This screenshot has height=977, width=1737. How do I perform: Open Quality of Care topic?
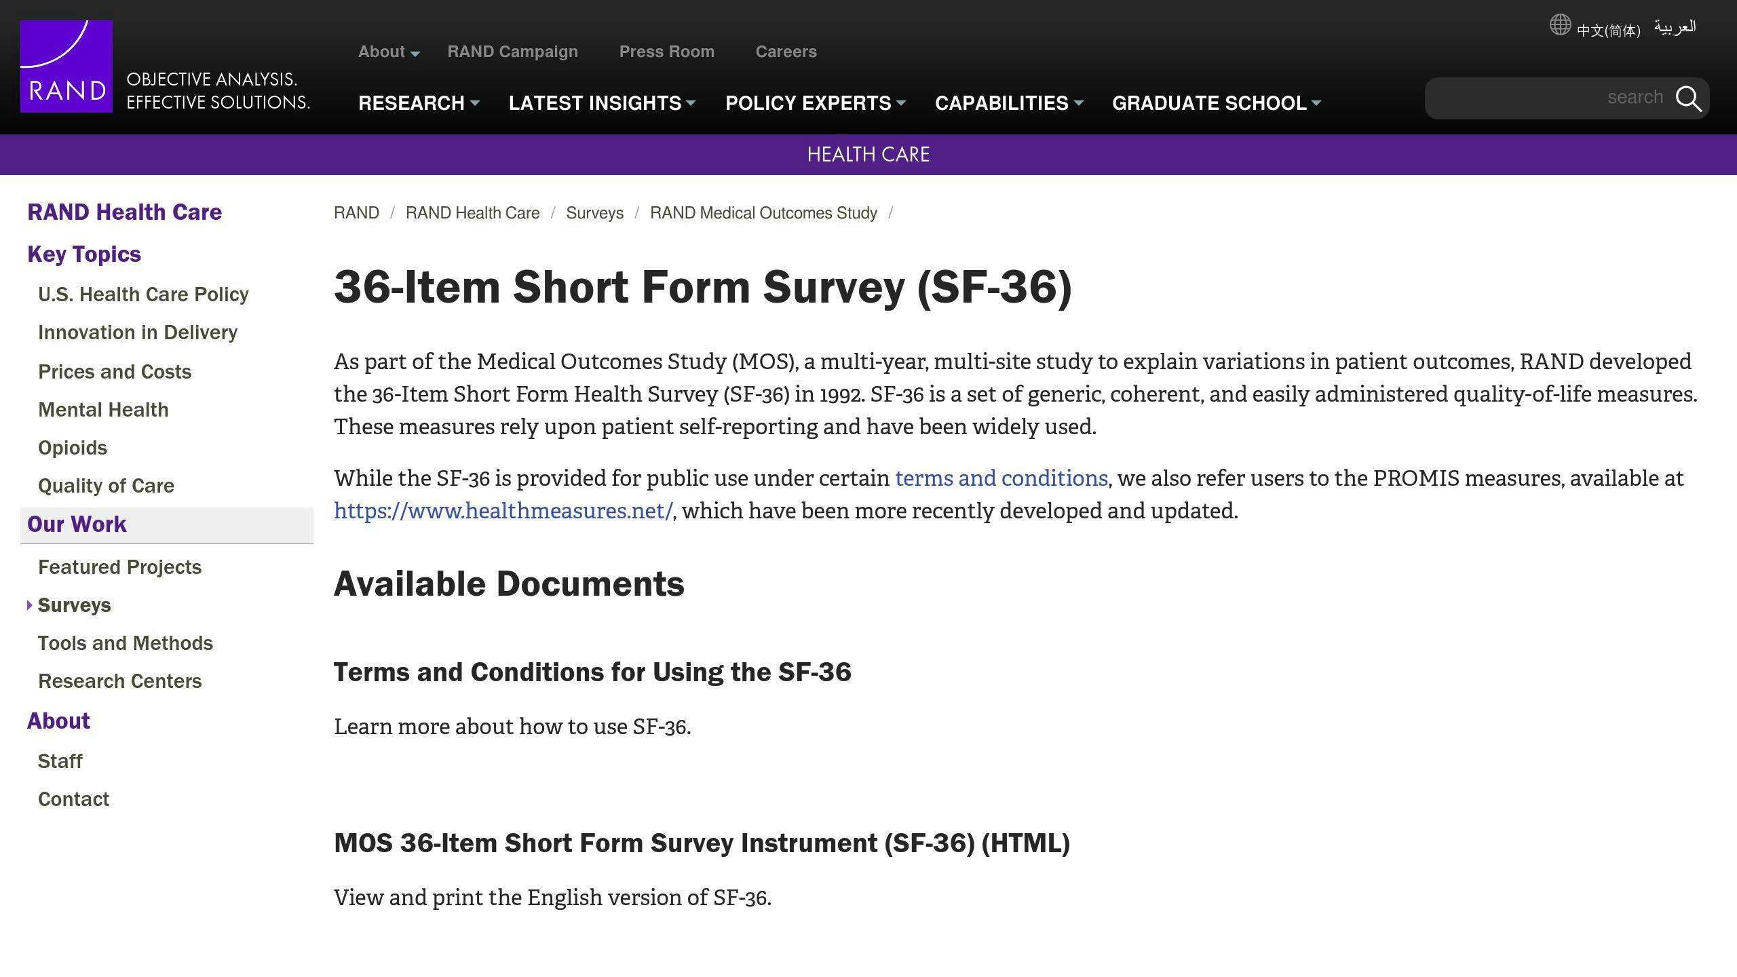click(x=106, y=486)
